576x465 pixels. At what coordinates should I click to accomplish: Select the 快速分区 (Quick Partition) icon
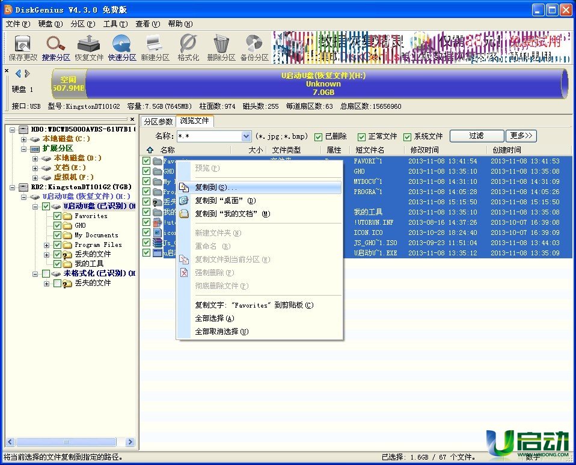click(122, 47)
